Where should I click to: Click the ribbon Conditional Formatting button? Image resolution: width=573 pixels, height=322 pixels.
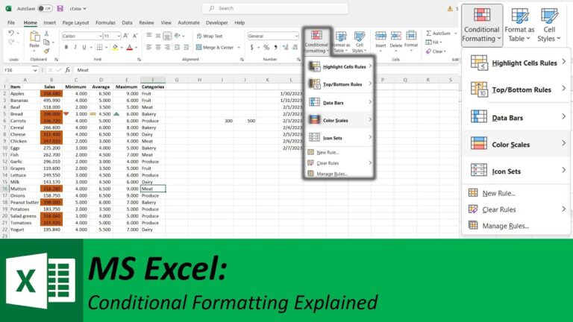[316, 42]
